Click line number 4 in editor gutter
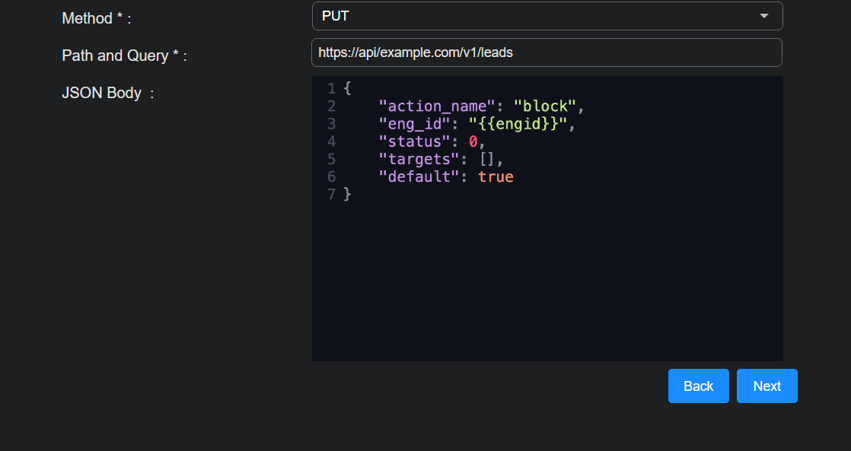This screenshot has height=451, width=851. click(x=331, y=141)
